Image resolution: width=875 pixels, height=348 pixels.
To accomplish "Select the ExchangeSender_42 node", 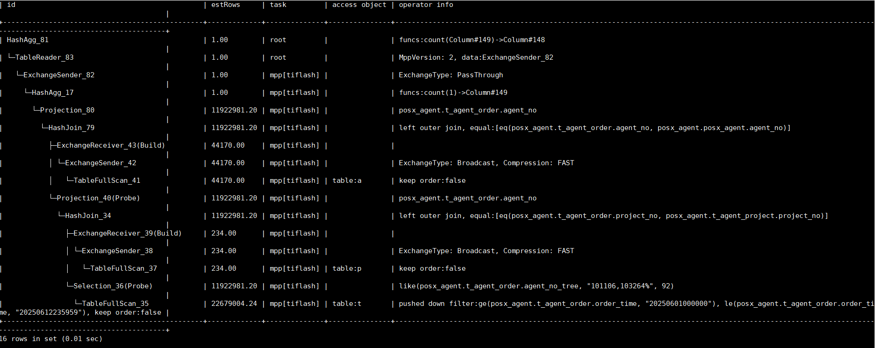I will (x=101, y=163).
